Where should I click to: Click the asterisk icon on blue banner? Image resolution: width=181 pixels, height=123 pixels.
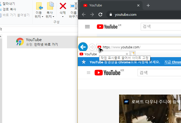[x=84, y=62]
